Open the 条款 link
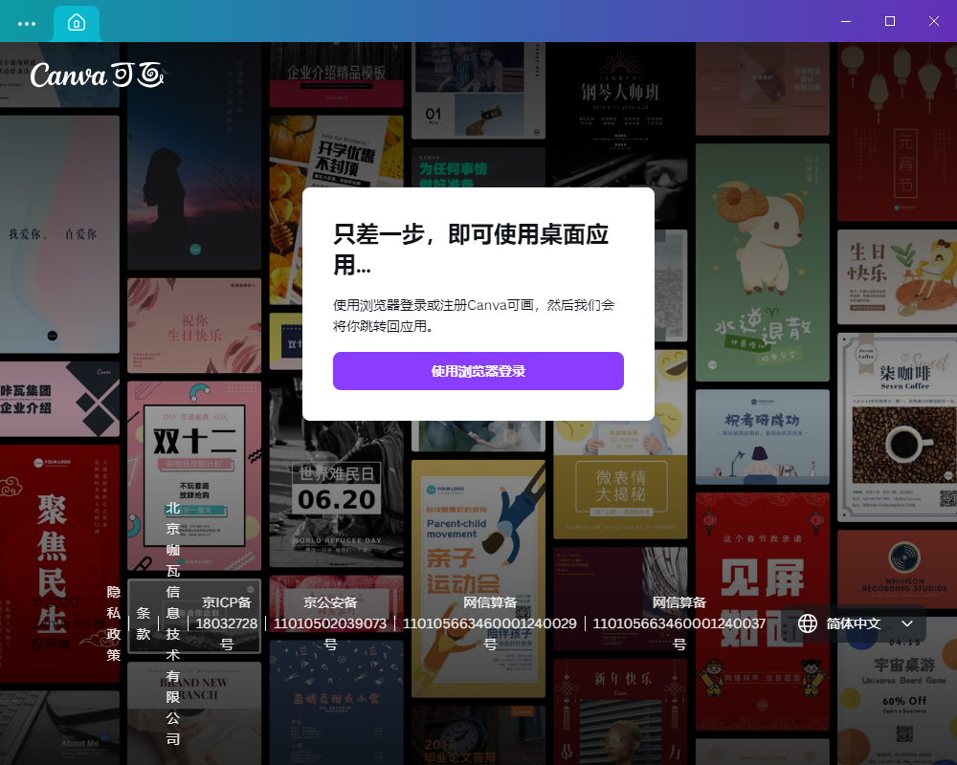Viewport: 957px width, 765px height. pos(144,623)
